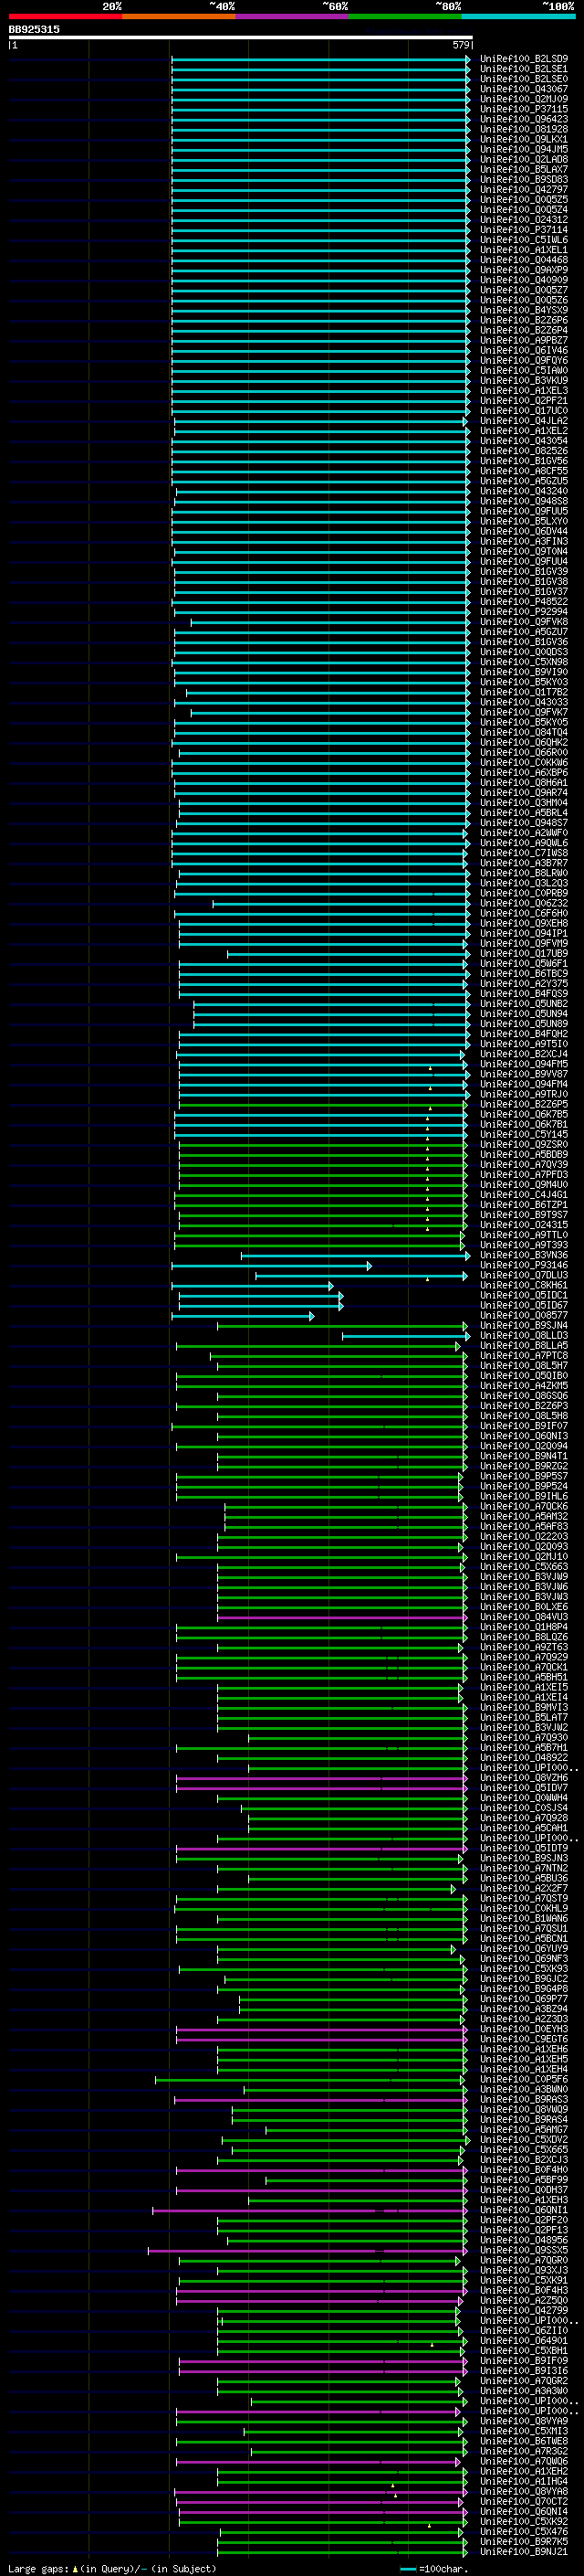Select hit label UniRef100_Q17UC0

(x=524, y=411)
